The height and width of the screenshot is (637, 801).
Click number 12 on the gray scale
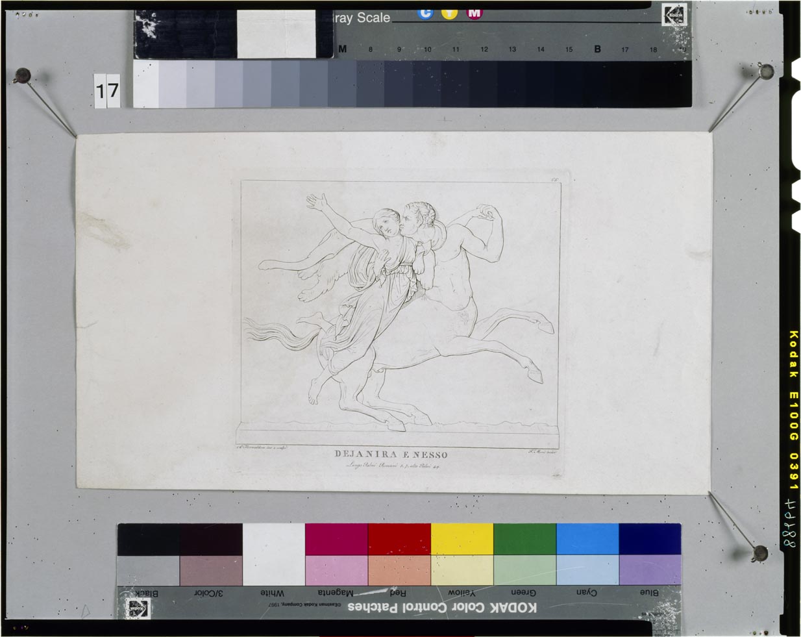coord(484,49)
